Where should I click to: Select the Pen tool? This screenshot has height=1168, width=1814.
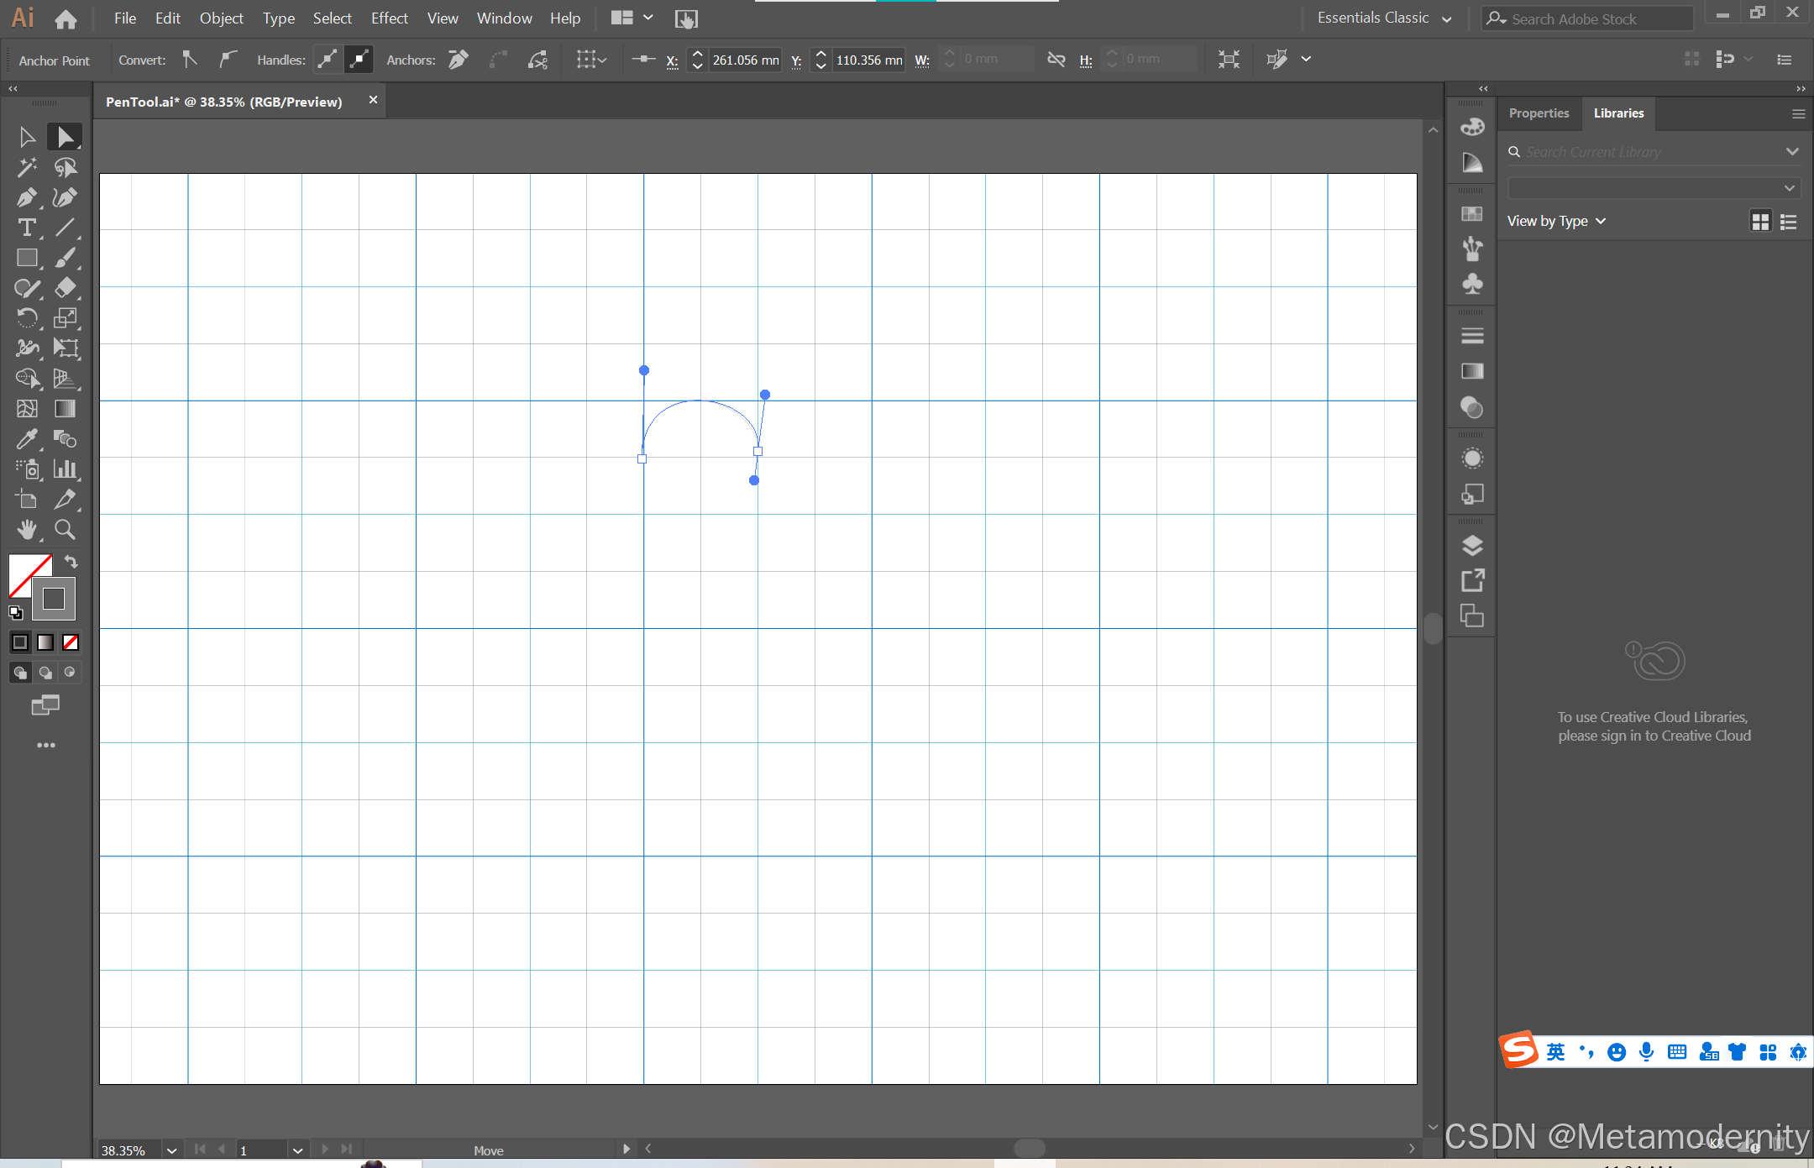click(x=26, y=198)
